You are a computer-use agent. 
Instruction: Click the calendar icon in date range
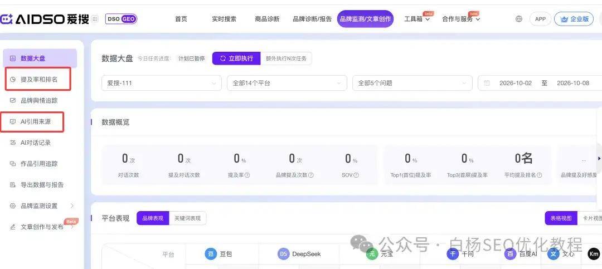coord(487,83)
